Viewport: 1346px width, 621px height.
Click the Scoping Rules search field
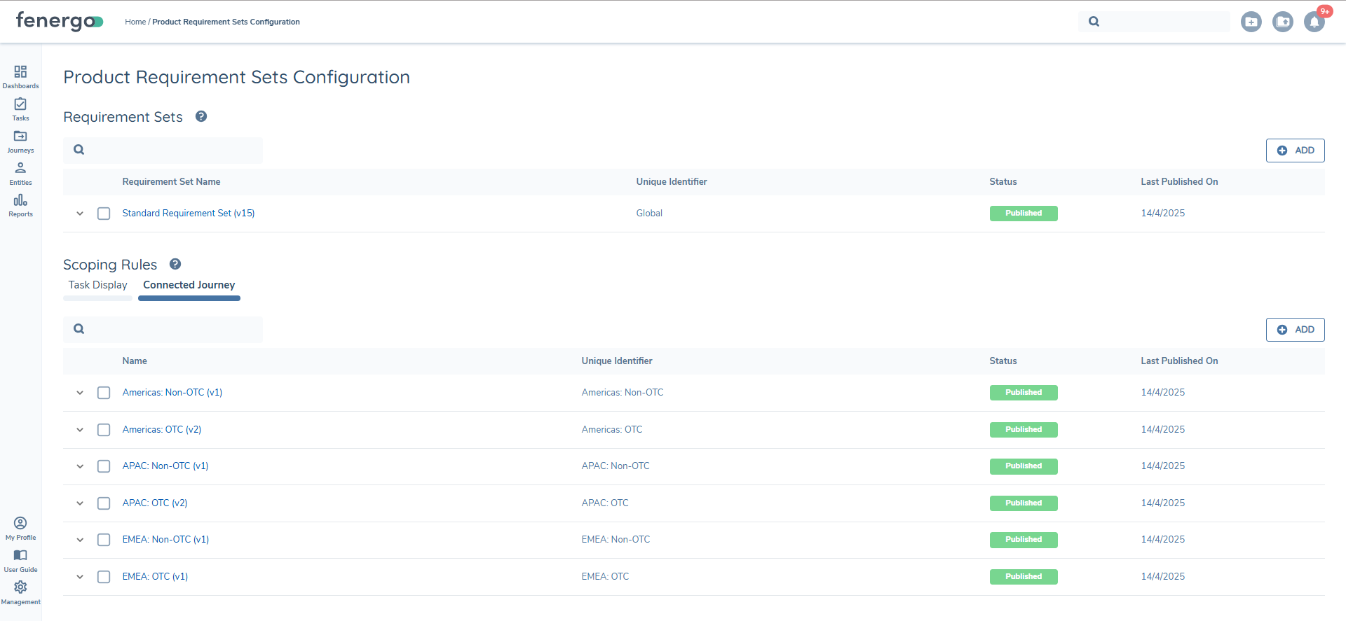(x=172, y=329)
